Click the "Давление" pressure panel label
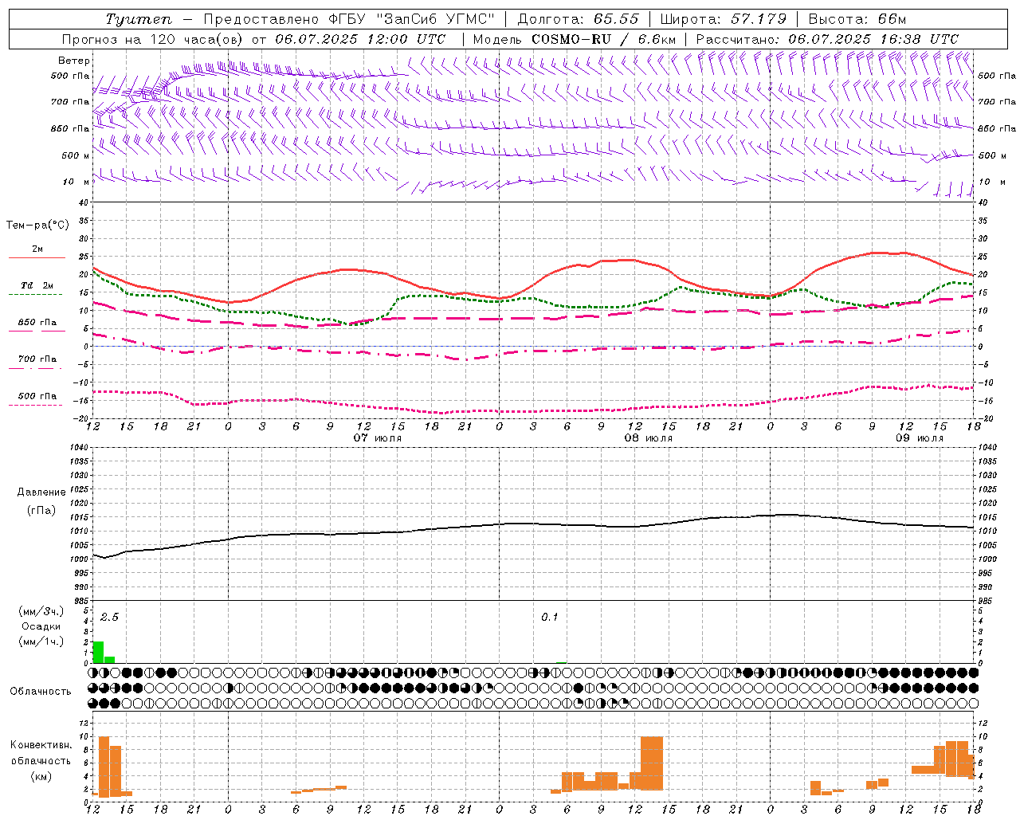 pos(41,492)
